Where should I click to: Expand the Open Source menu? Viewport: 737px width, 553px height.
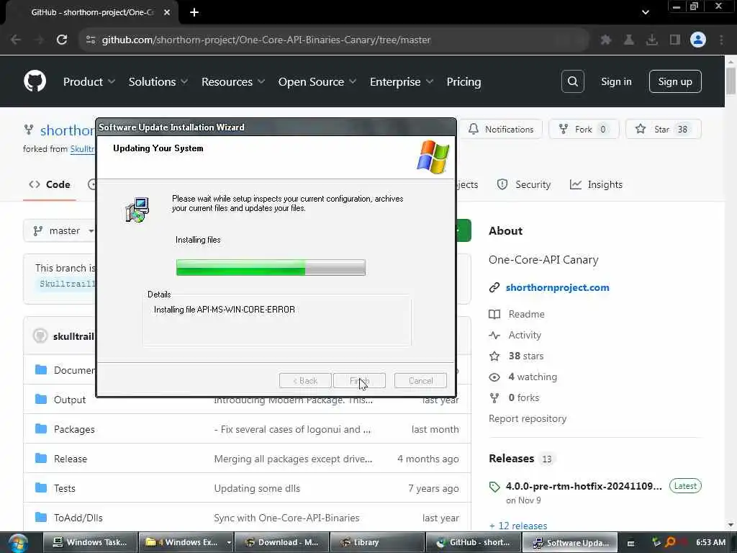click(x=317, y=81)
